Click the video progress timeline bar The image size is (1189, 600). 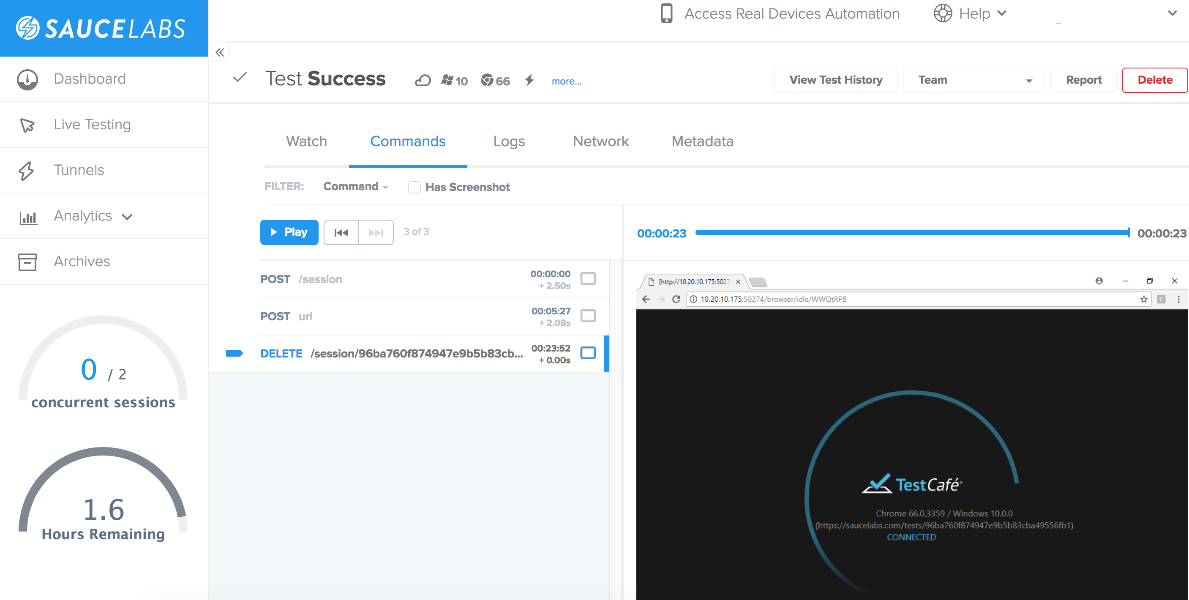tap(912, 233)
